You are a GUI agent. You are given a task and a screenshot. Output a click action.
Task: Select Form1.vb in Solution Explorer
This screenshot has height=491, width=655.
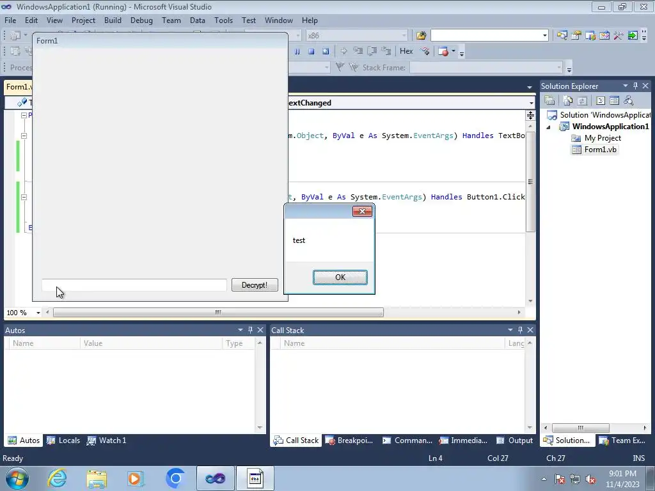595,150
